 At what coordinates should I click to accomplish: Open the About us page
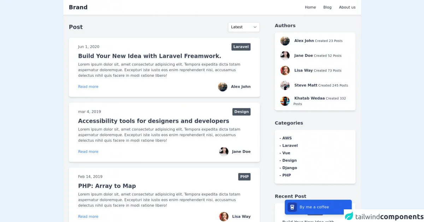(347, 7)
